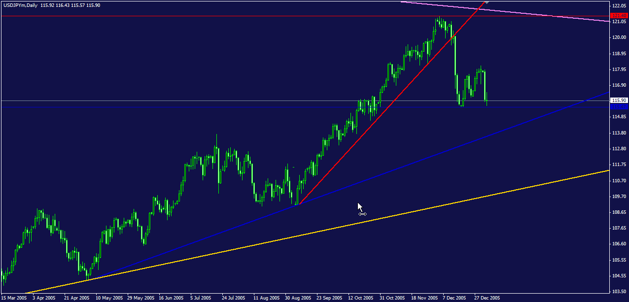629x302 pixels.
Task: Click the 107.65 price scale label
Action: coord(619,228)
